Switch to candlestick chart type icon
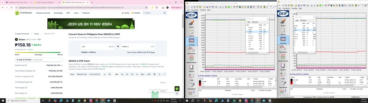This screenshot has height=103, width=368. click(110, 74)
